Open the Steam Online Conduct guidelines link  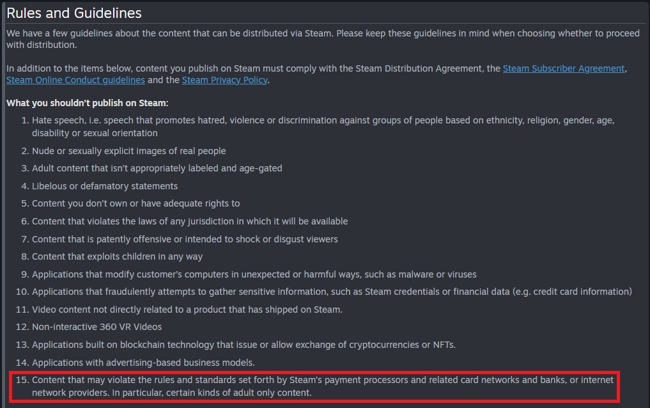[x=75, y=80]
